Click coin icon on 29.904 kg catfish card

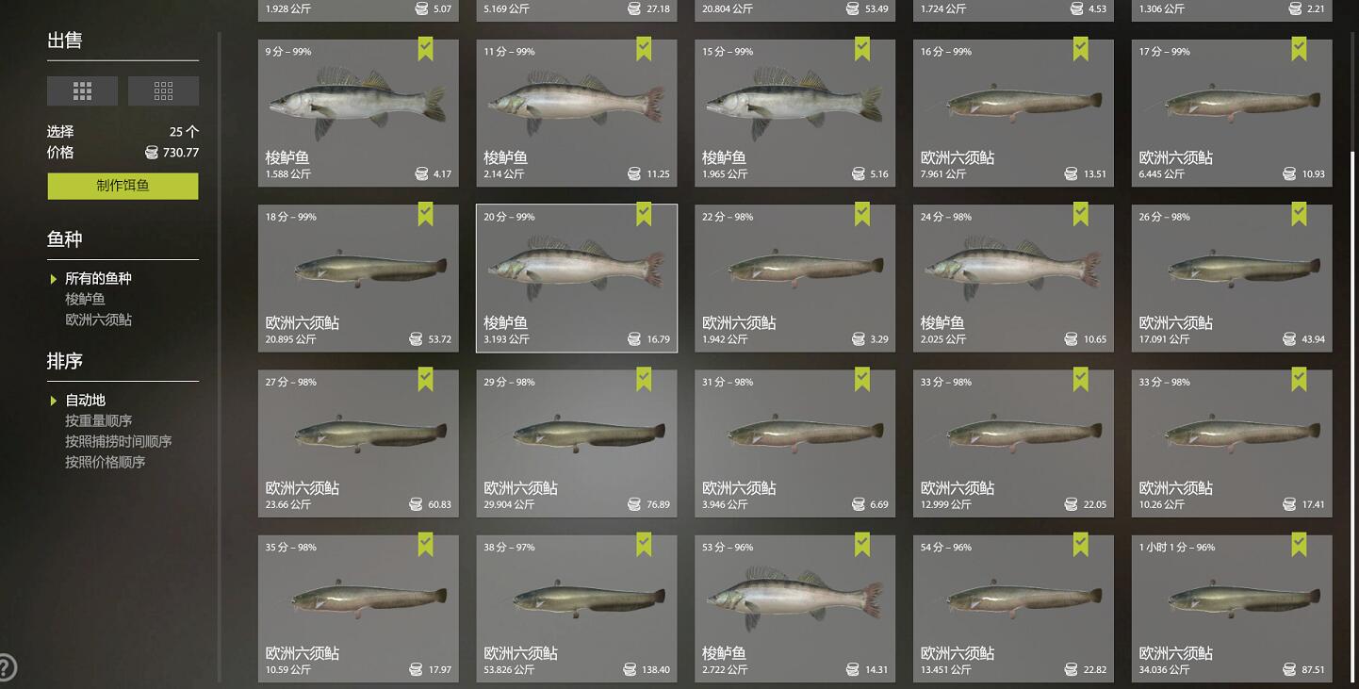point(633,504)
